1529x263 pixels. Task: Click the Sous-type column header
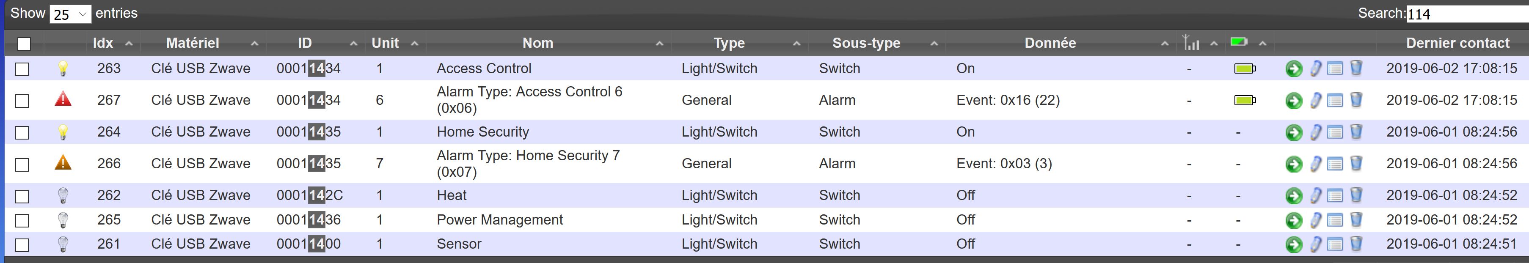click(x=866, y=43)
